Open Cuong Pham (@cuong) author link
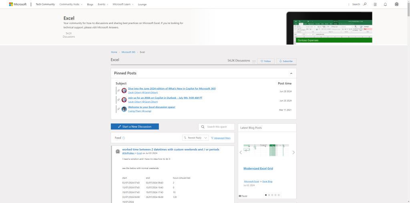The width and height of the screenshot is (410, 203). point(140,111)
